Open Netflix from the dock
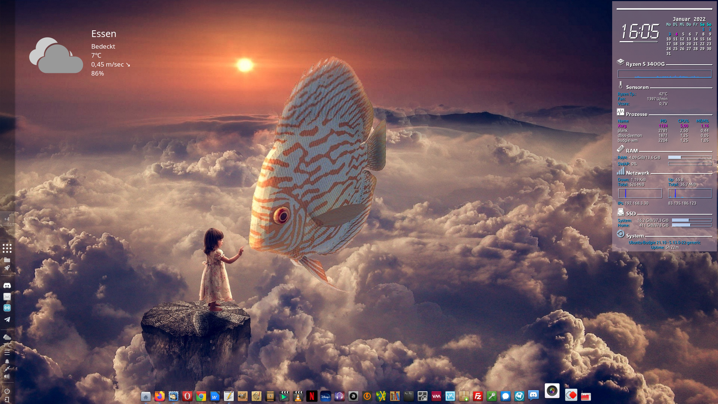This screenshot has width=718, height=404. click(x=312, y=397)
